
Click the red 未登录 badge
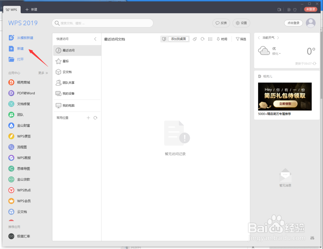(311, 9)
